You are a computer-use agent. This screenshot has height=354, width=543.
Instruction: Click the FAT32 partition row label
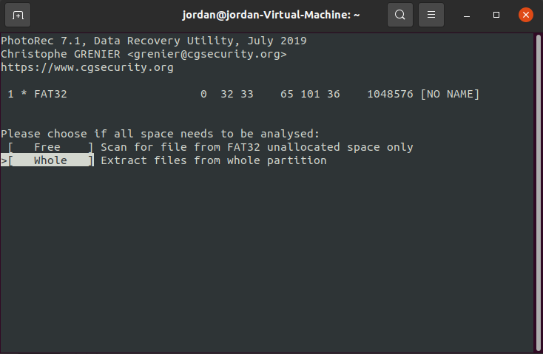point(50,94)
